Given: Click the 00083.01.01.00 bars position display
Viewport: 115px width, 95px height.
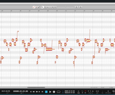Looking at the screenshot, I should (x=20, y=91).
